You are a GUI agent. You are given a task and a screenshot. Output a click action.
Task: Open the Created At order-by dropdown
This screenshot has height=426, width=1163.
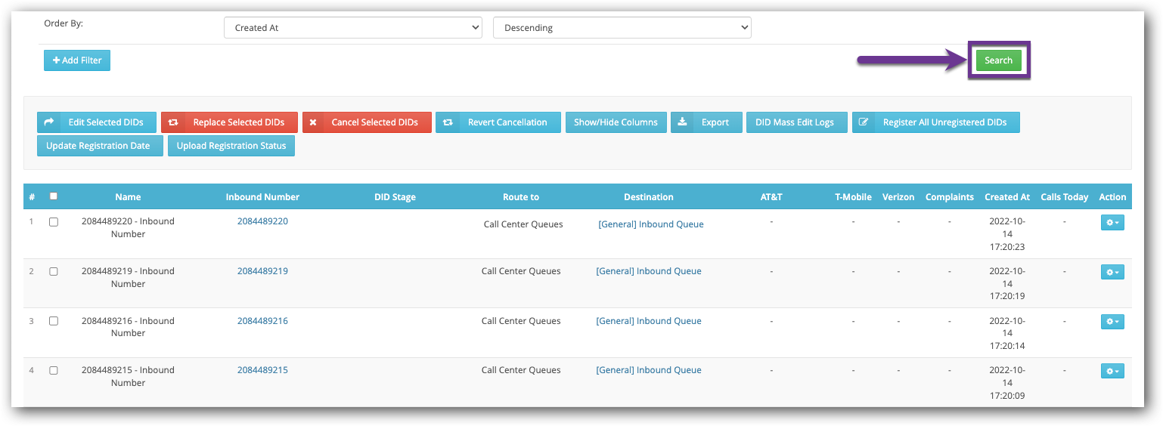click(x=353, y=28)
